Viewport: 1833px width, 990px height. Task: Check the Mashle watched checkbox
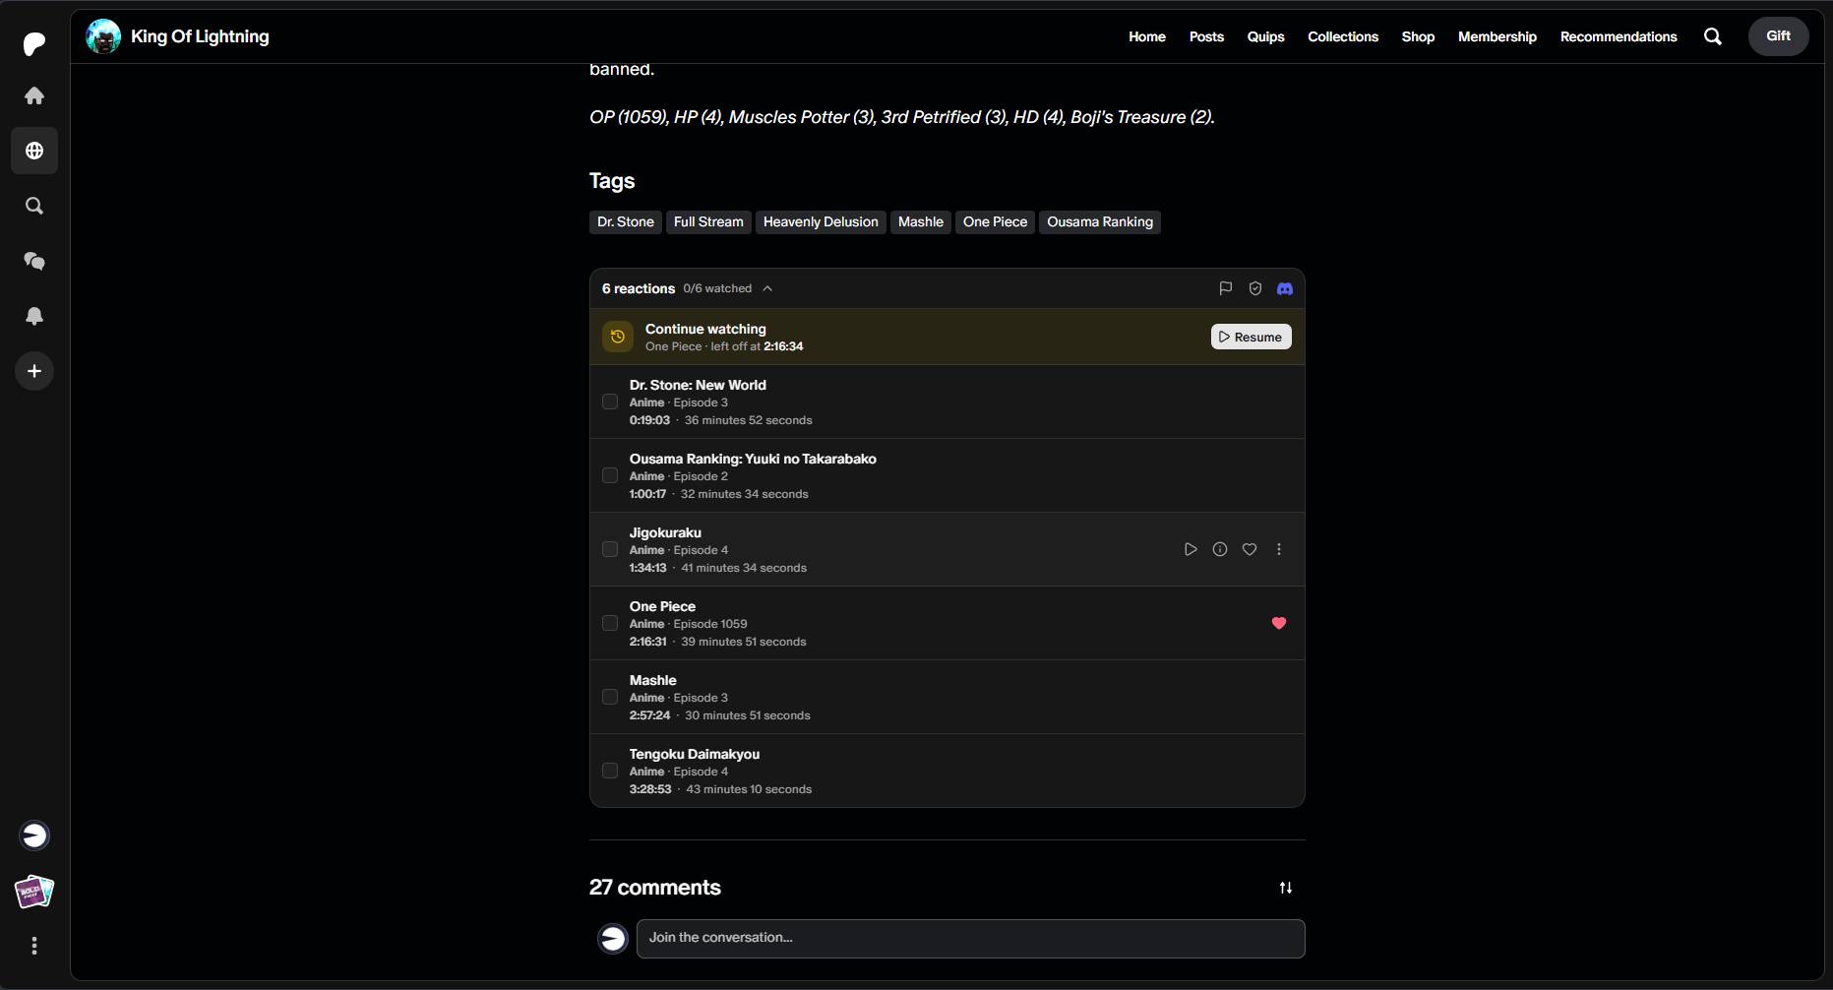pyautogui.click(x=610, y=697)
